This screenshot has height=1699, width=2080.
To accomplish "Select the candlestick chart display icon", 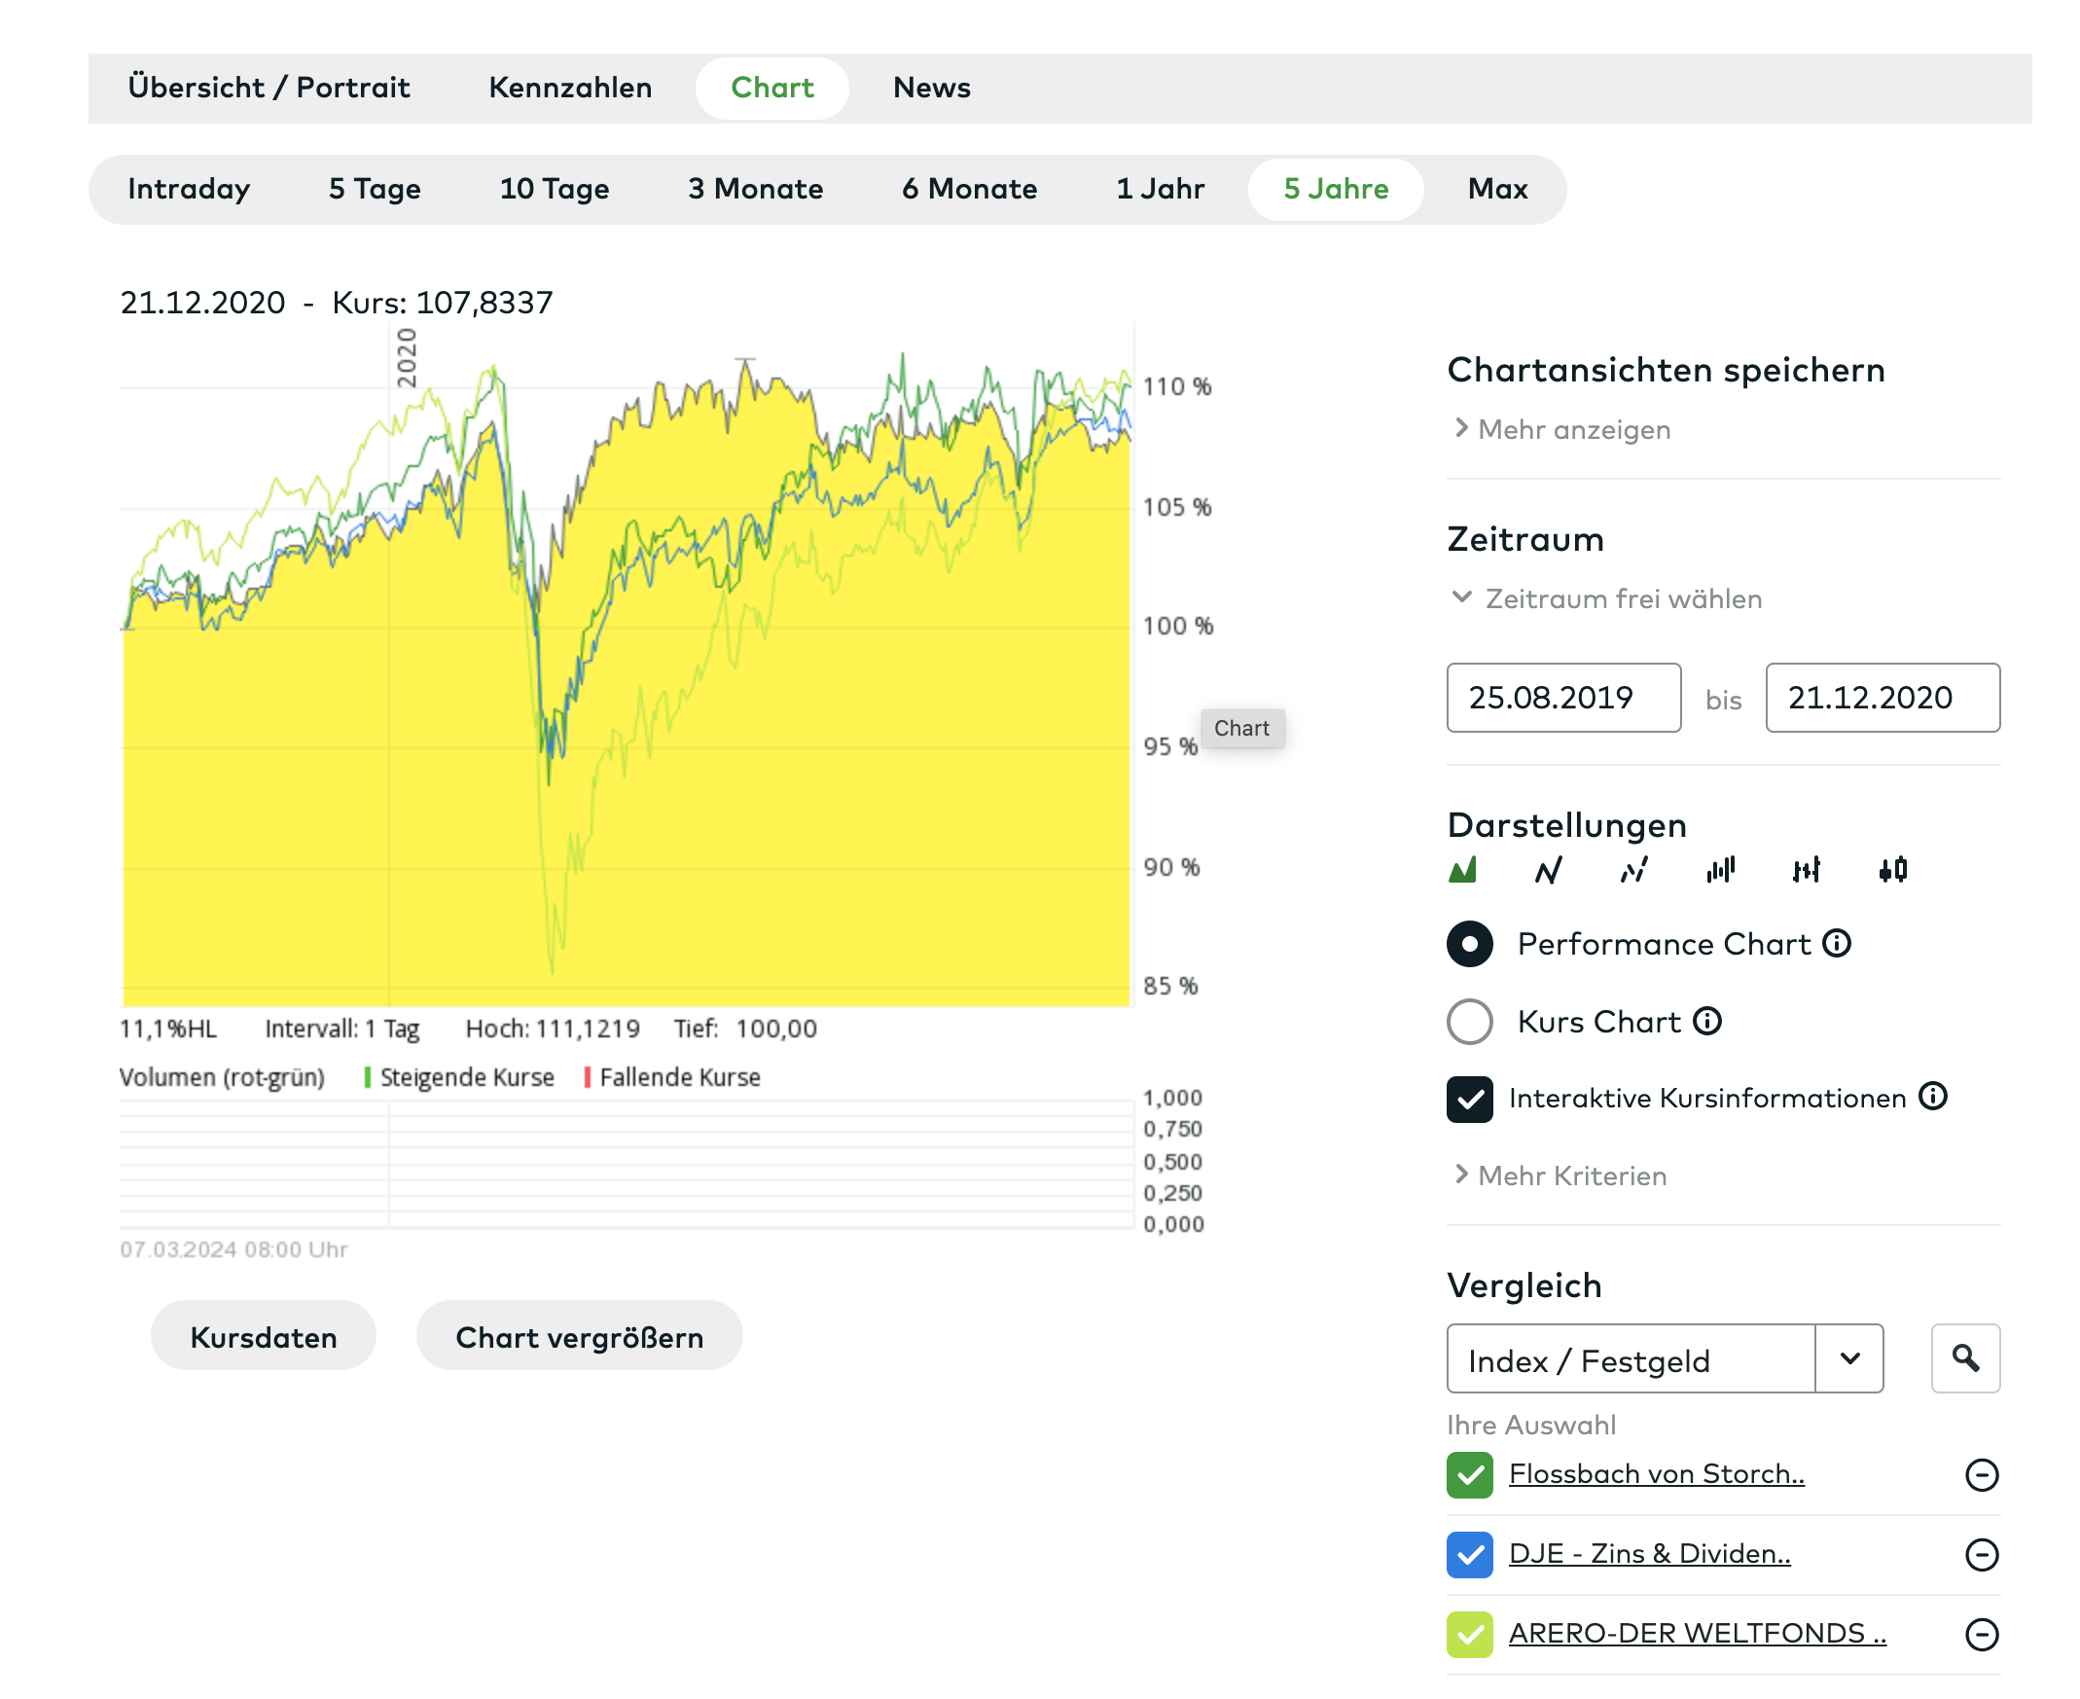I will [x=1892, y=870].
